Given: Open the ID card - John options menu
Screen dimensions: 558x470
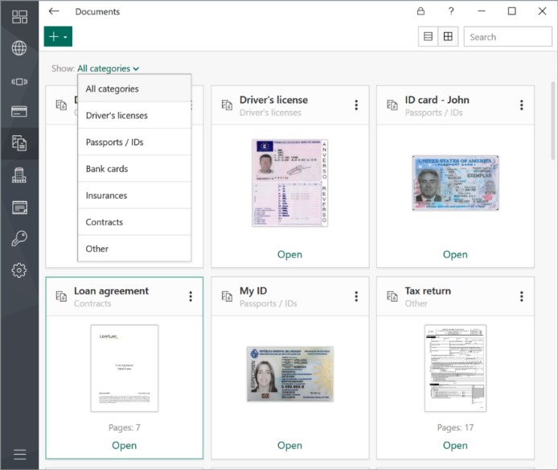Looking at the screenshot, I should click(x=521, y=105).
